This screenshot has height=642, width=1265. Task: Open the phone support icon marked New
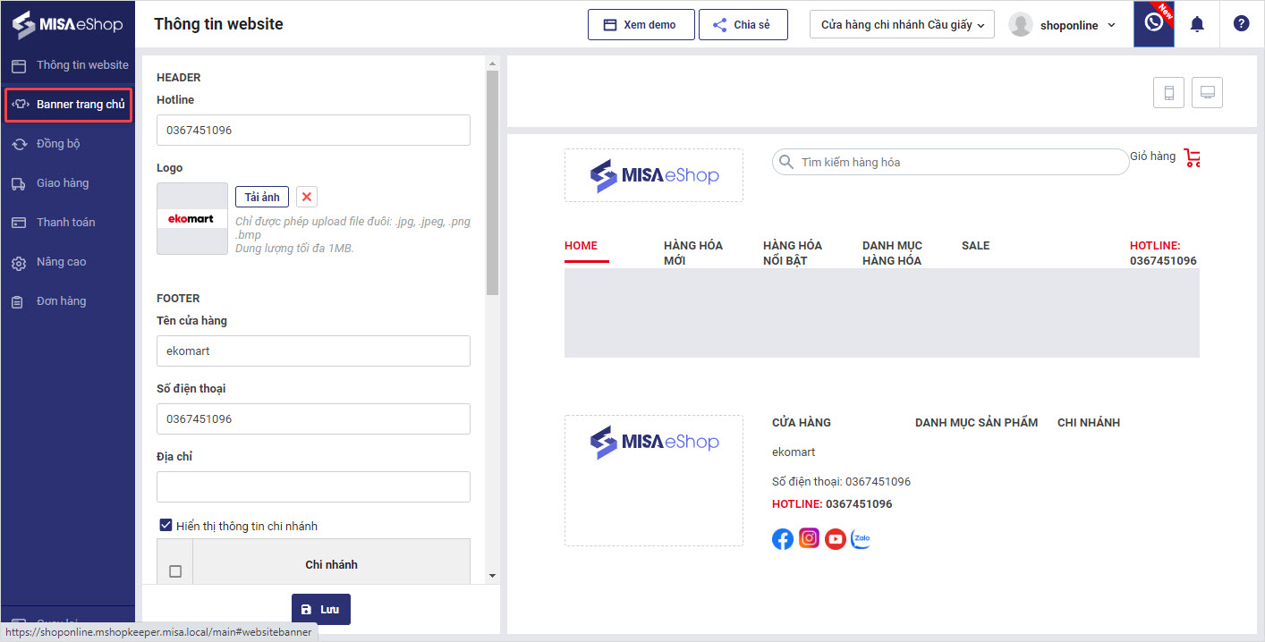tap(1154, 24)
